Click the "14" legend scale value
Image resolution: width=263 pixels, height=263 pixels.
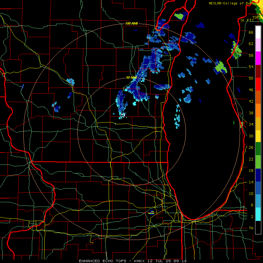click(251, 182)
